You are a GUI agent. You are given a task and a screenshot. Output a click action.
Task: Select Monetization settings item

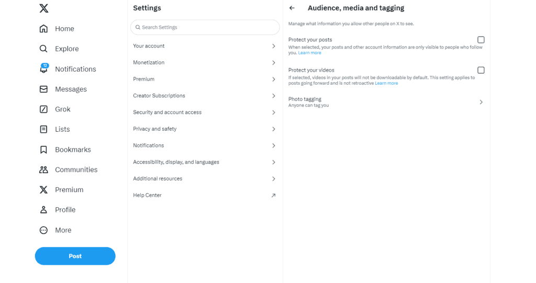149,63
